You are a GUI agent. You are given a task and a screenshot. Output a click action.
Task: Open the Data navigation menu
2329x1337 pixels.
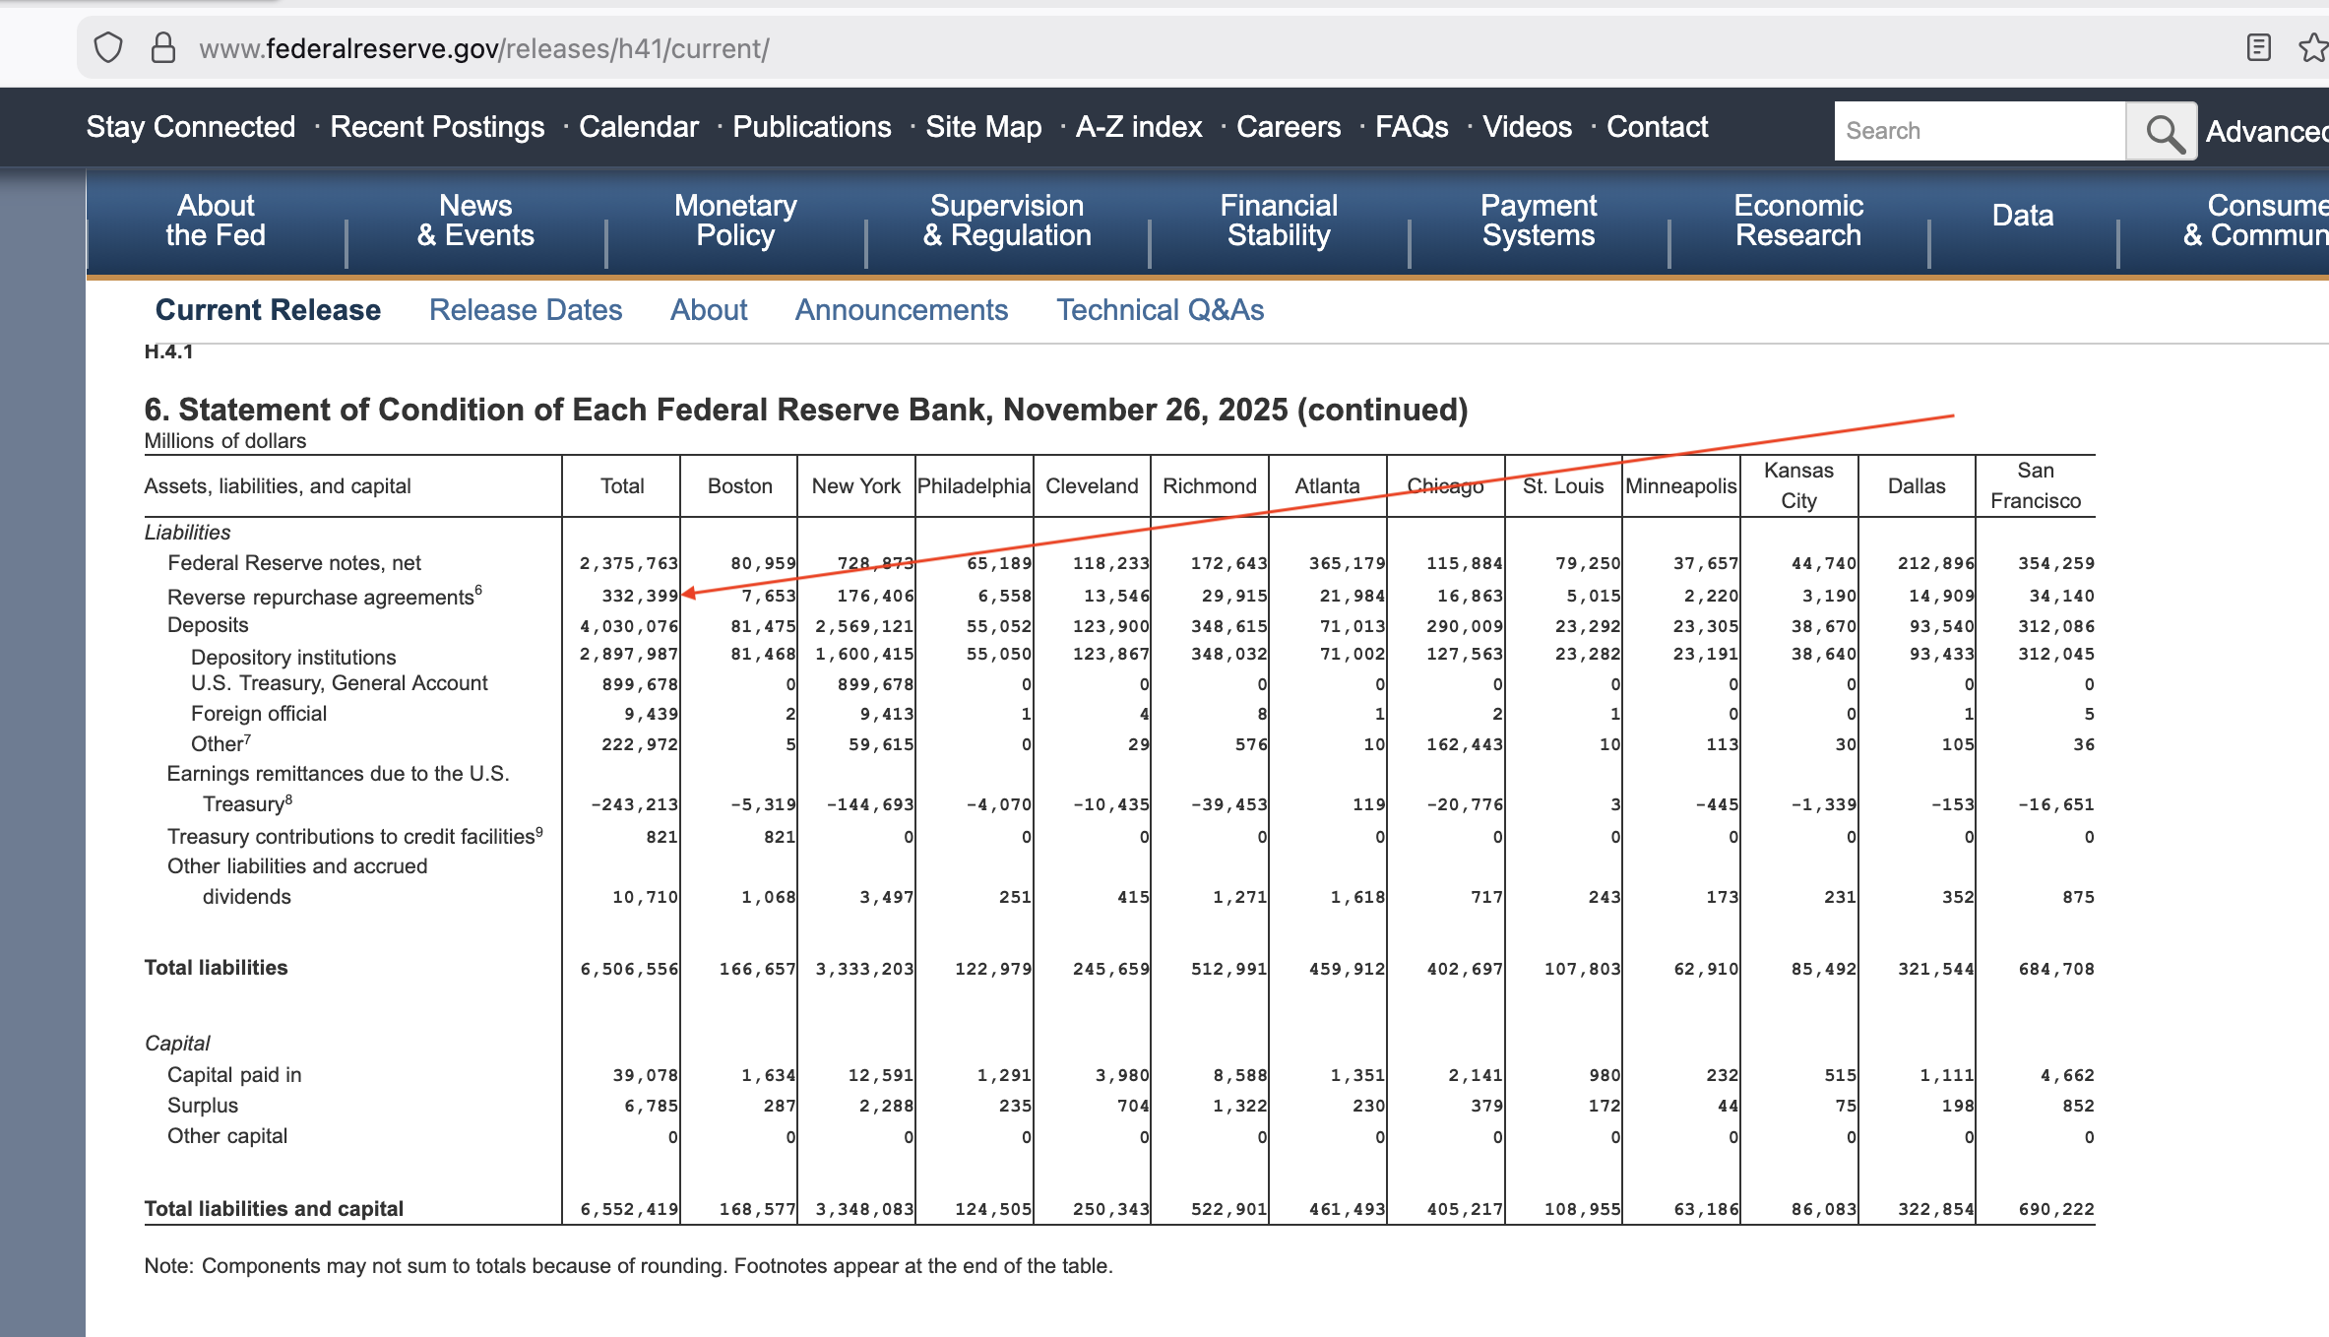(2022, 216)
